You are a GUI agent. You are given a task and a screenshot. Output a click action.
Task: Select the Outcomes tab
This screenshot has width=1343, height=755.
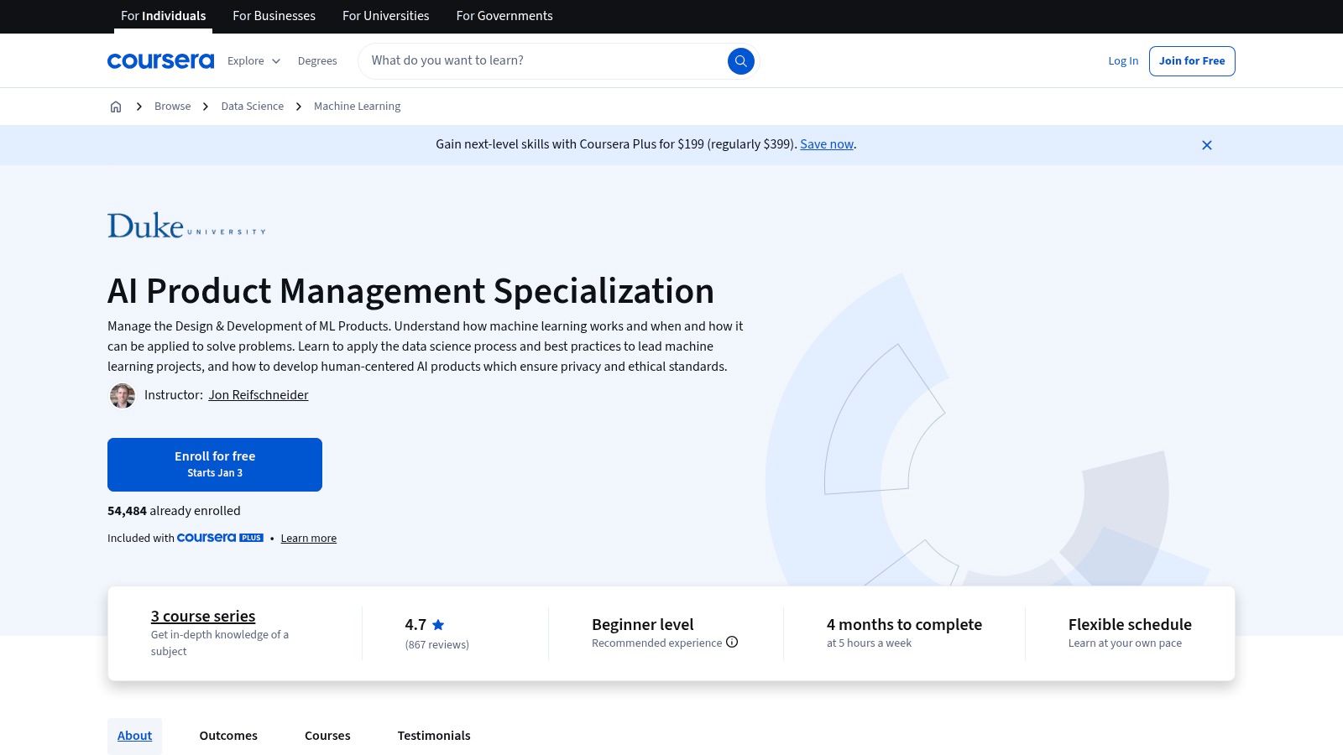[228, 736]
